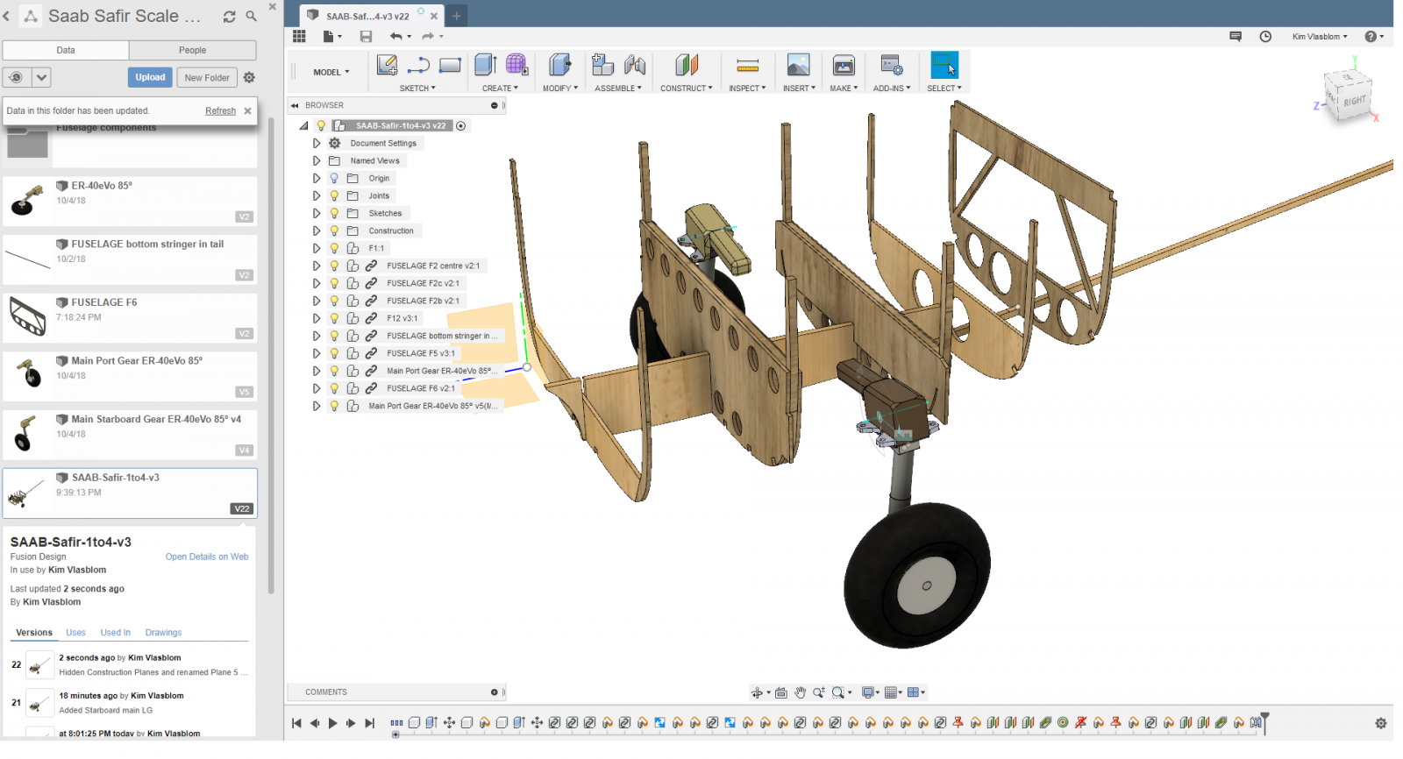
Task: Toggle visibility bulb of Joints folder
Action: [x=334, y=195]
